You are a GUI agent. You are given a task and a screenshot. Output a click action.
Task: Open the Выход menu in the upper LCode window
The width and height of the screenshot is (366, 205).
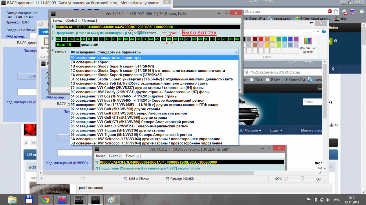coord(57,21)
